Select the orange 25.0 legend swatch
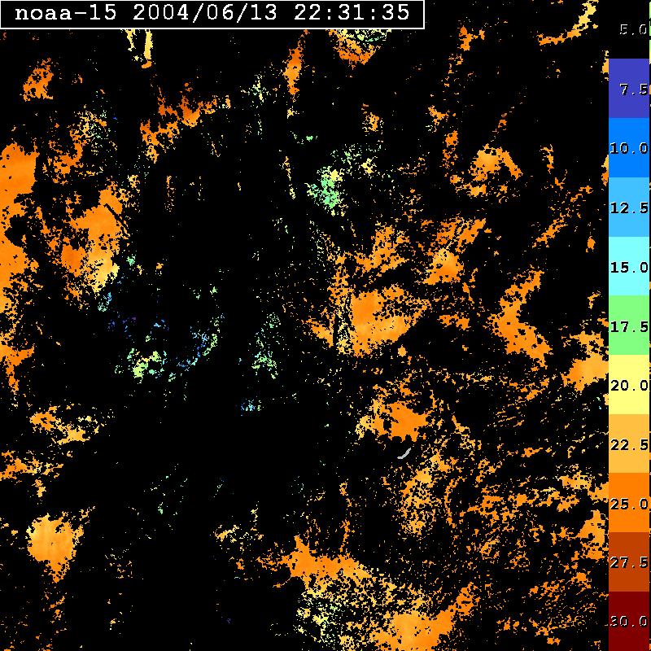 (628, 504)
